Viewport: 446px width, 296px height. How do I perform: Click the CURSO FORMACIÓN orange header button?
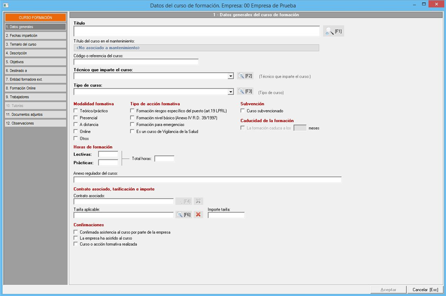[35, 18]
